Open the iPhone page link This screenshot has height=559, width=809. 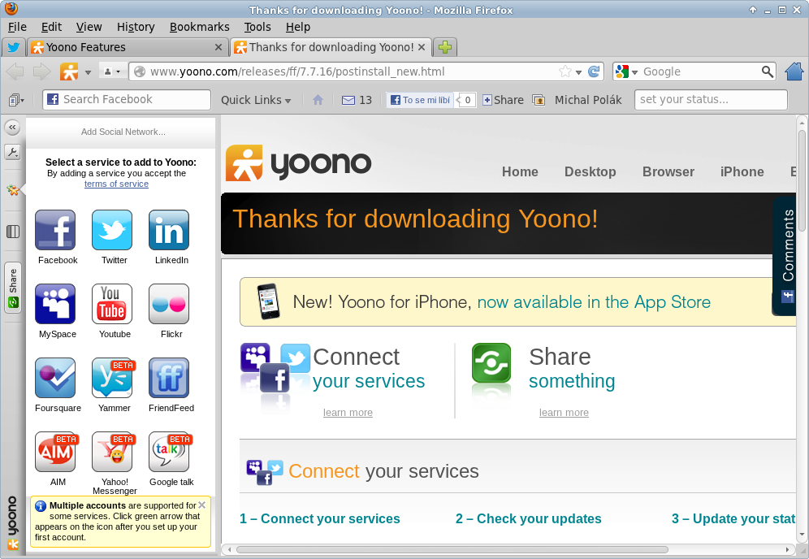[742, 172]
